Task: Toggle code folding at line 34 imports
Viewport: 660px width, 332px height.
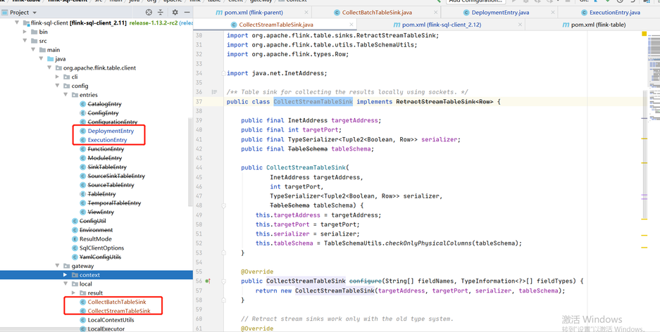Action: pos(223,73)
